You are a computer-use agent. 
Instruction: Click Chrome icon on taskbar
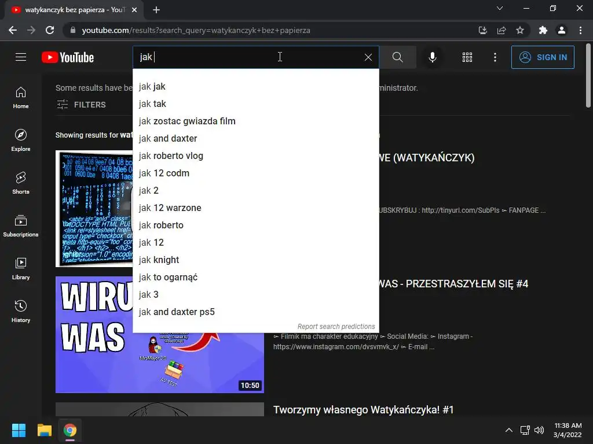coord(70,430)
